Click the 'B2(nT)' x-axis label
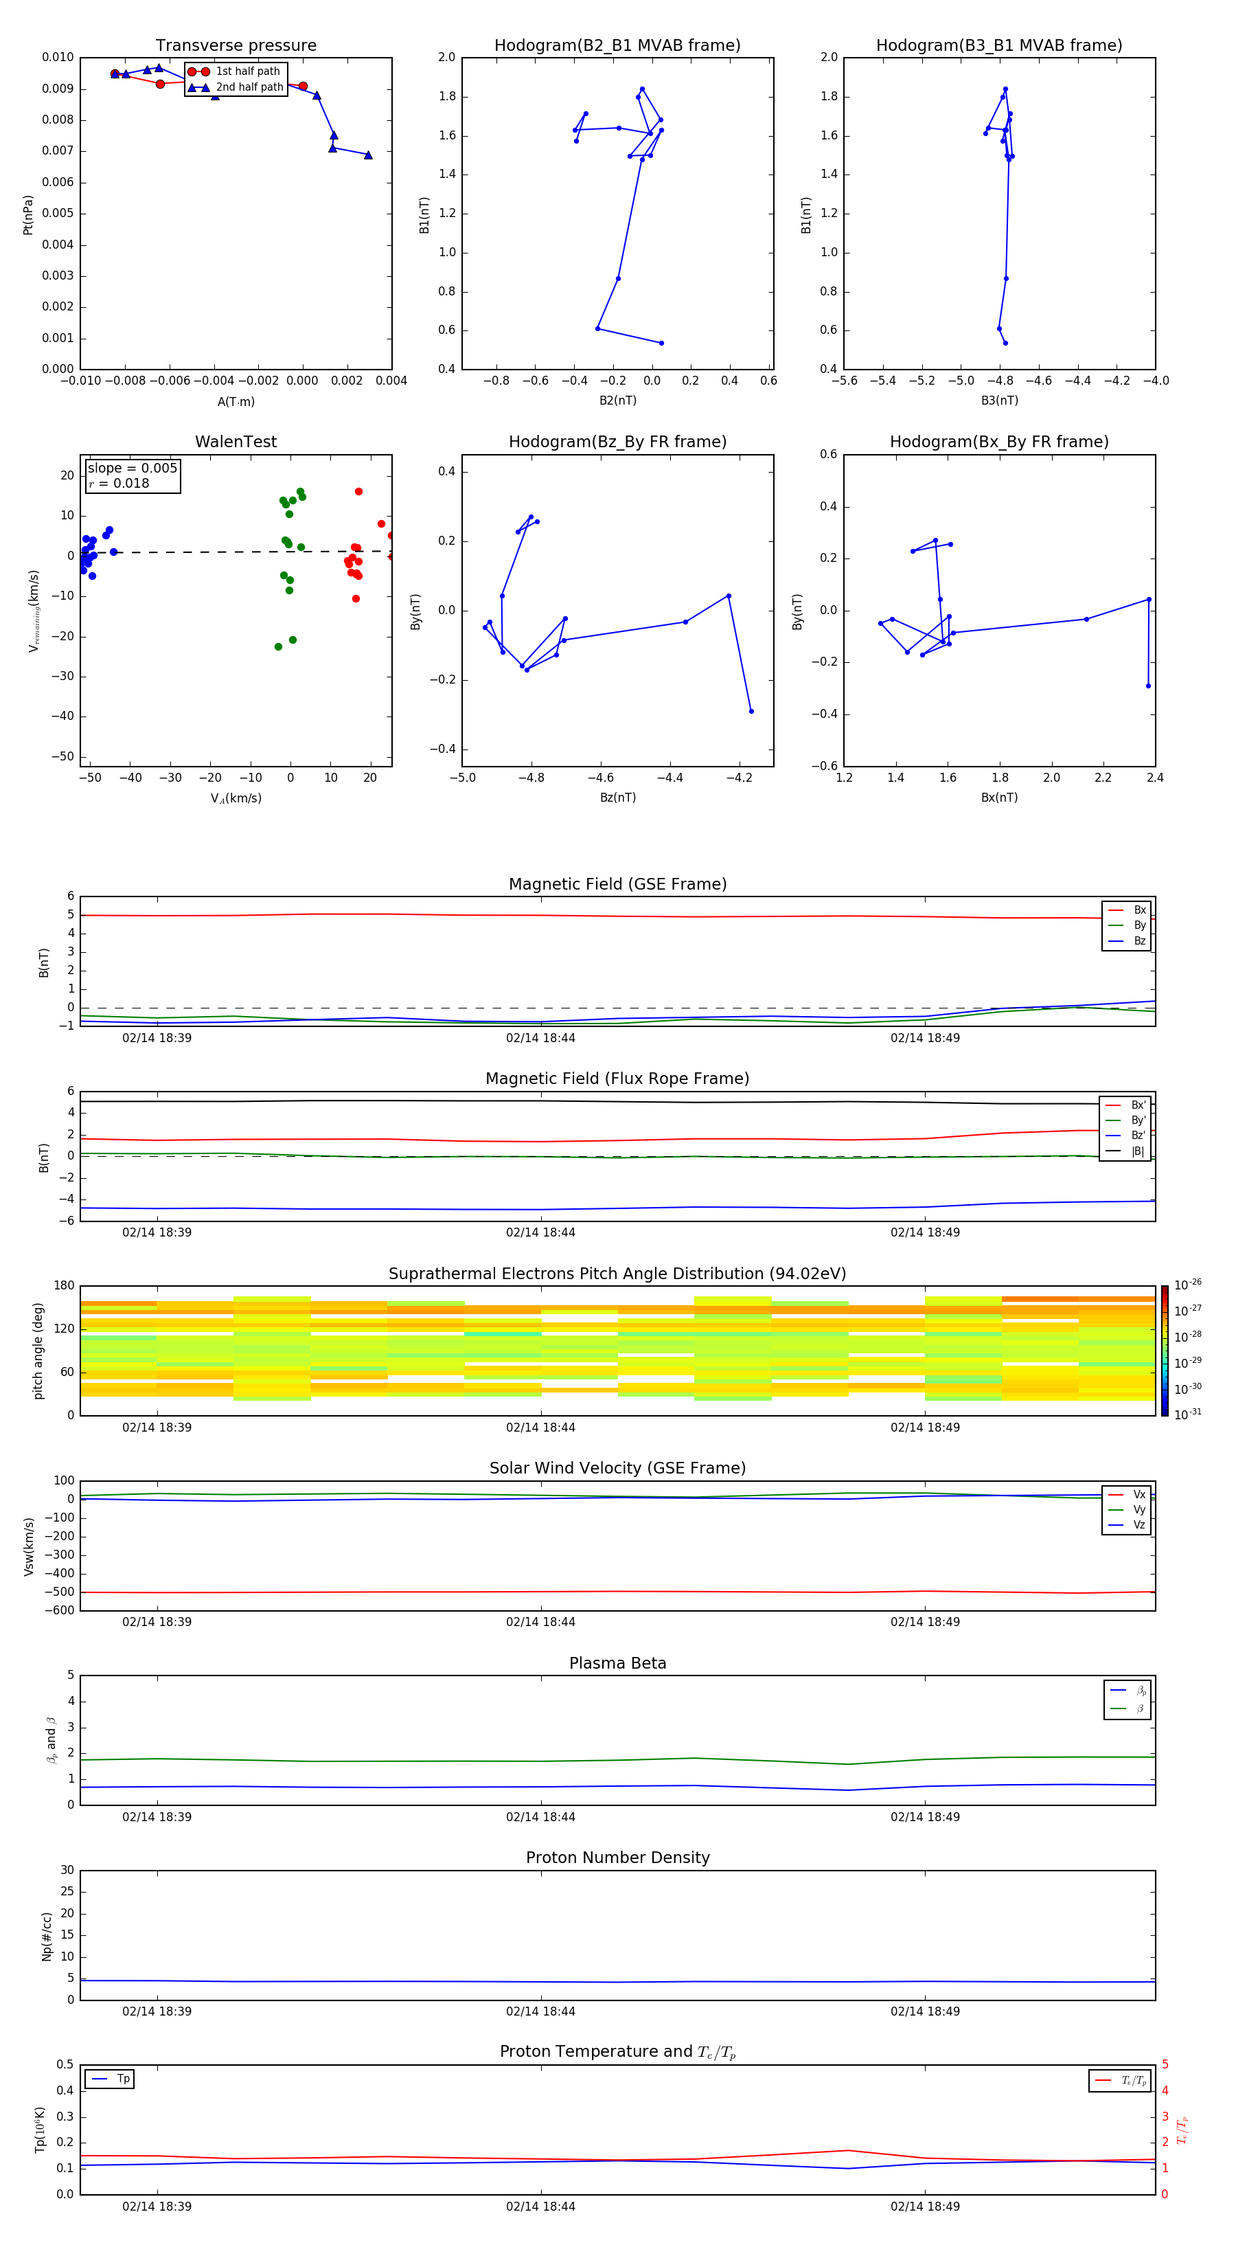Viewport: 1236px width, 2267px height. [617, 401]
